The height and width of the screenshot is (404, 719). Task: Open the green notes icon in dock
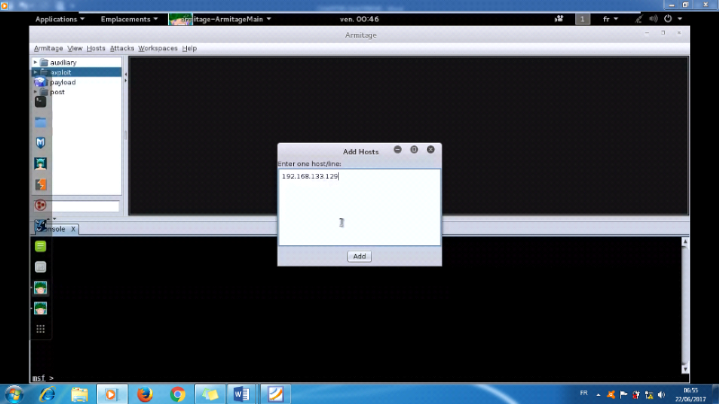40,246
